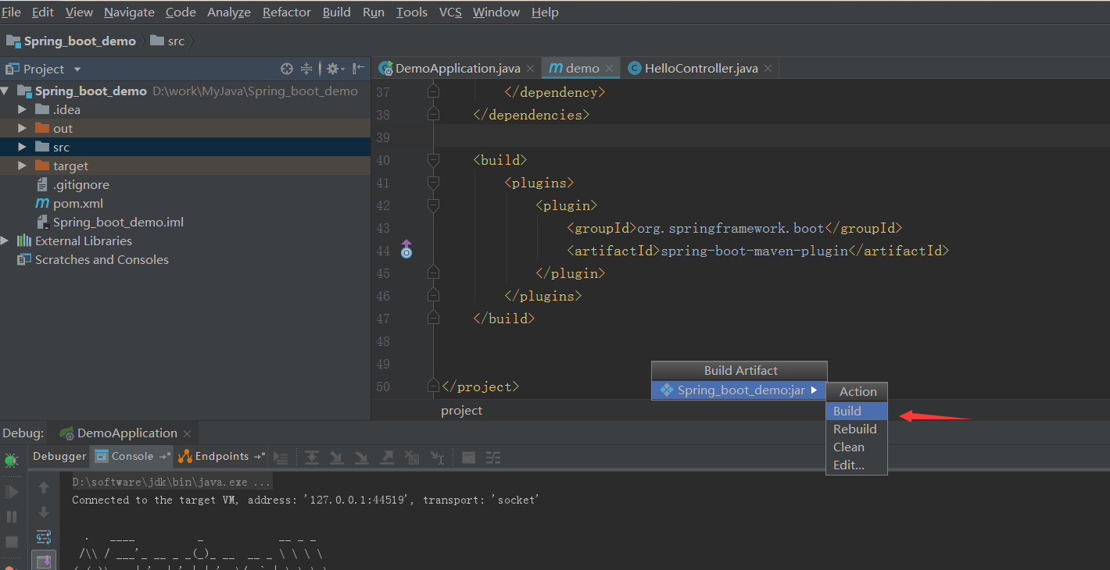Click the console Down arrow icon

pyautogui.click(x=44, y=512)
